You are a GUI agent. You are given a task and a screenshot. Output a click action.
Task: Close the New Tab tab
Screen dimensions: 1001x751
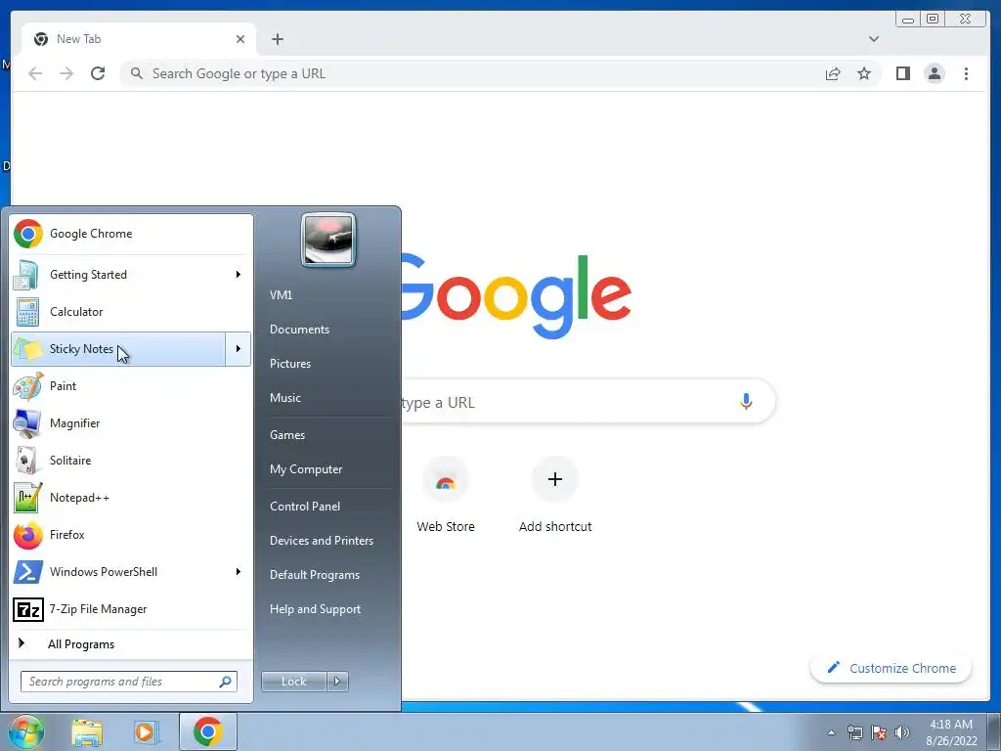[240, 39]
